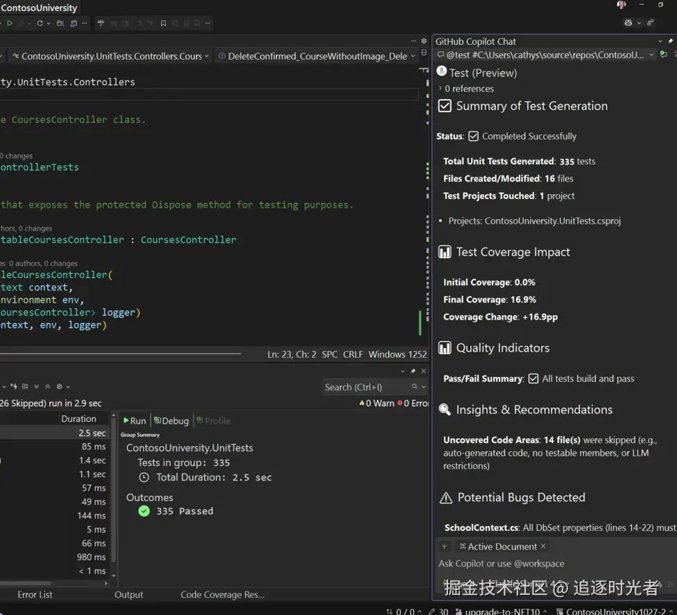677x615 pixels.
Task: Open the bookmark toolbar overflow ellipsis
Action: [207, 24]
